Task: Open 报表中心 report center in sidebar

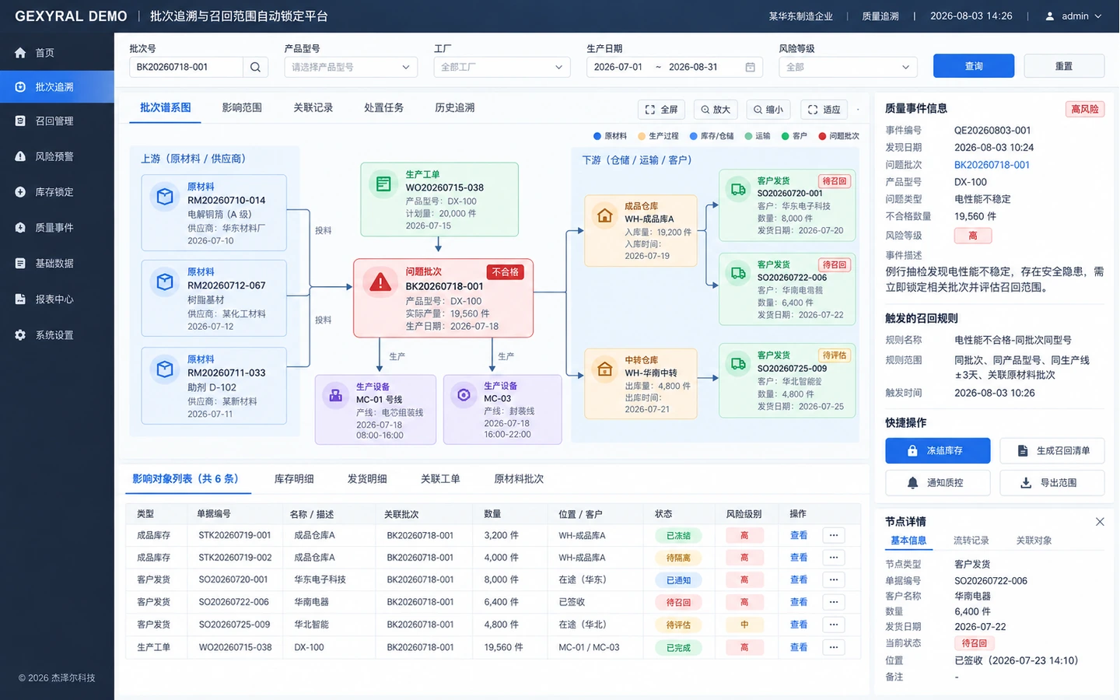Action: tap(57, 299)
